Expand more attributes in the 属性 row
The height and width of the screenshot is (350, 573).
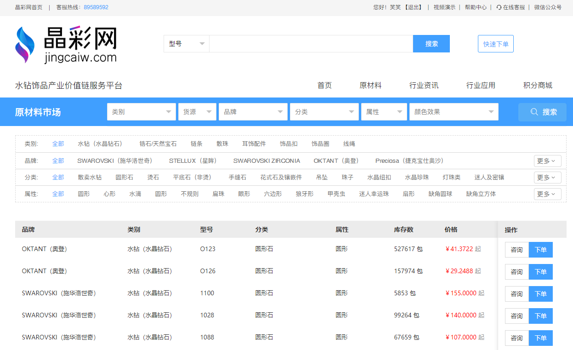coord(547,194)
